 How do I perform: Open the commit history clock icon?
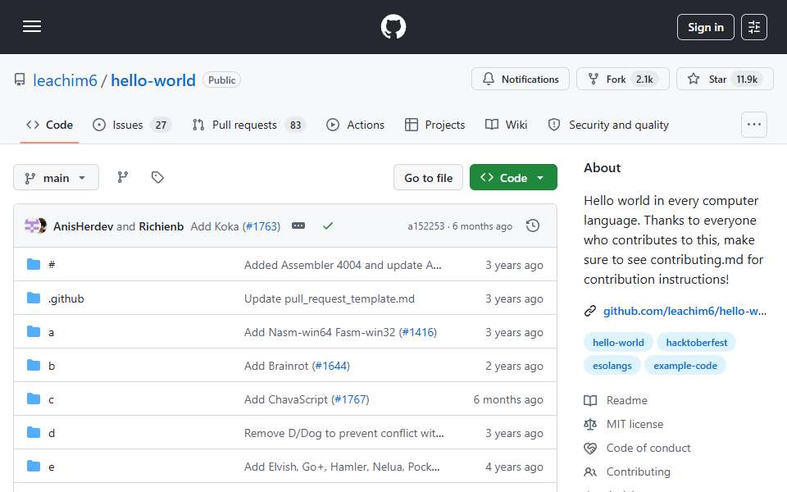pyautogui.click(x=533, y=226)
